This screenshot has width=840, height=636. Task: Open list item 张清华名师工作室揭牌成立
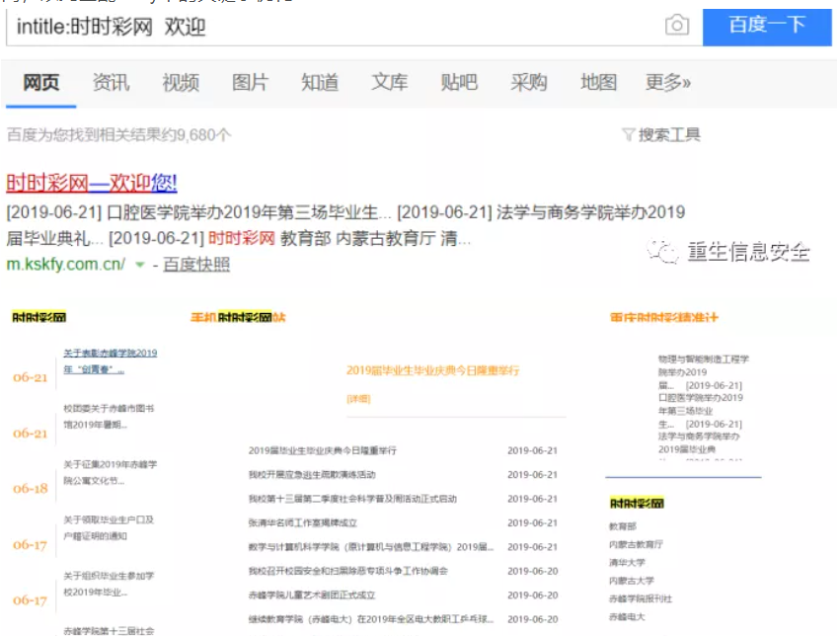pos(303,523)
